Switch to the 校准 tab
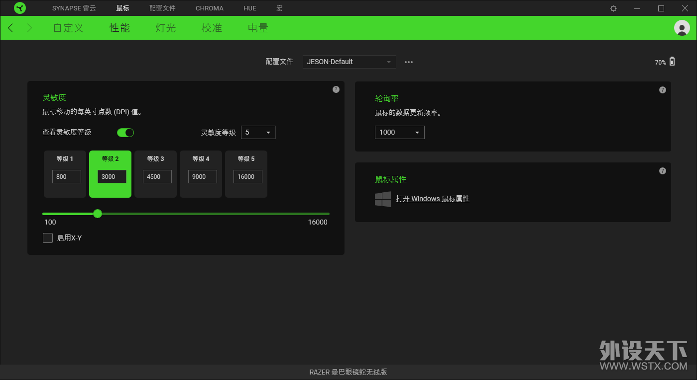This screenshot has height=380, width=697. [x=212, y=28]
